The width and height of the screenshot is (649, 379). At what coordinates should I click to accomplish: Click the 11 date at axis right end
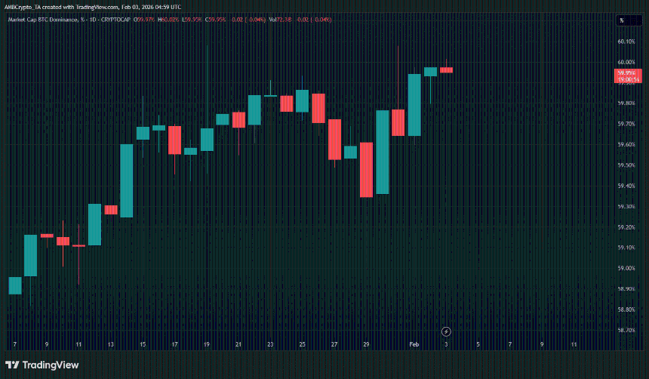tap(574, 344)
